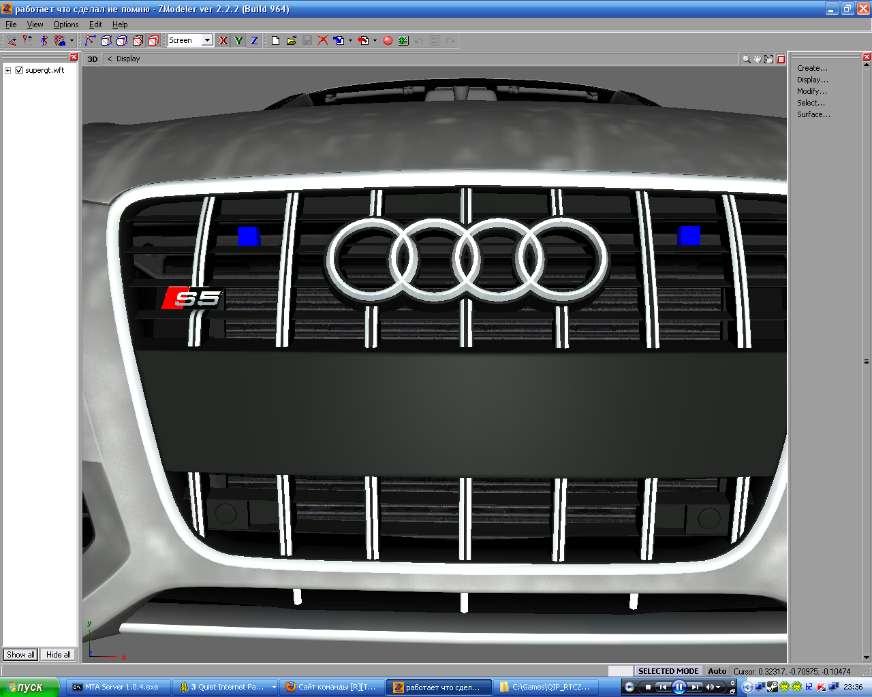Open a file with the folder icon

coord(291,41)
